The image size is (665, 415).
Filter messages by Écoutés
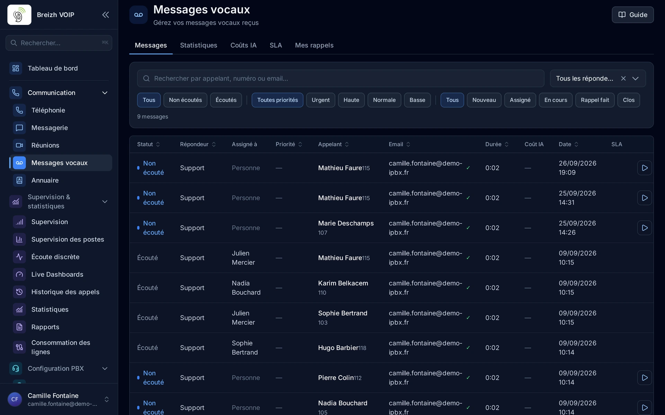point(226,100)
